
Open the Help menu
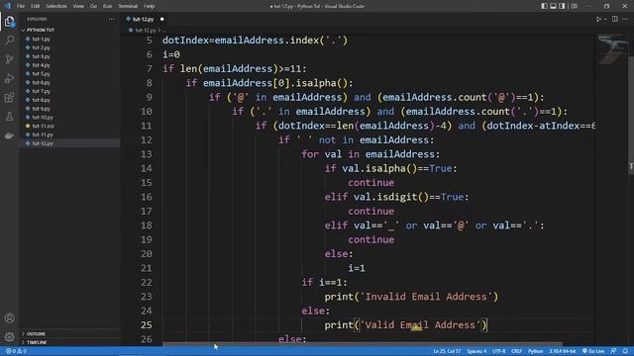click(150, 6)
